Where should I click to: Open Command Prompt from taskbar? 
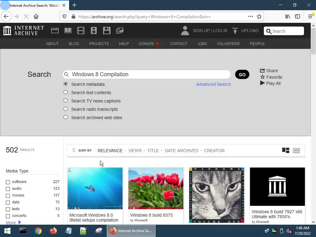tap(23, 231)
